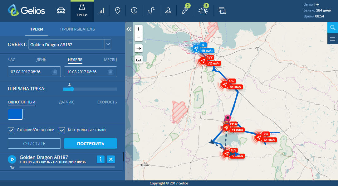Open the alarm siren icon

[203, 11]
